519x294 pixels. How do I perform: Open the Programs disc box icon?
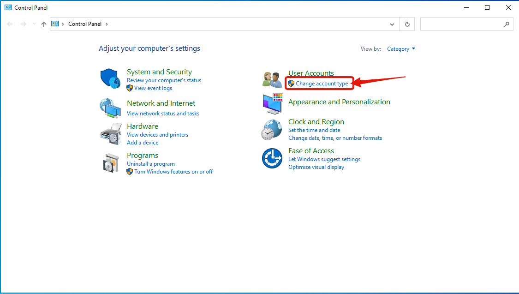(111, 163)
